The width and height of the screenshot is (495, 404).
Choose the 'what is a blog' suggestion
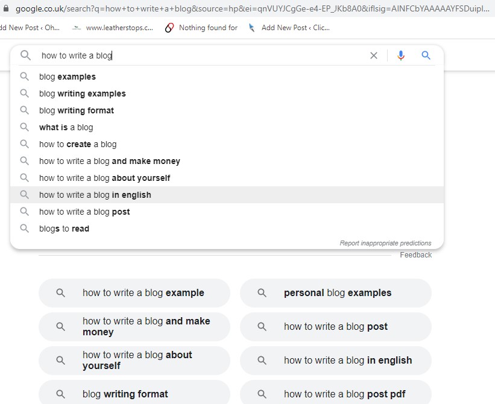pyautogui.click(x=66, y=127)
